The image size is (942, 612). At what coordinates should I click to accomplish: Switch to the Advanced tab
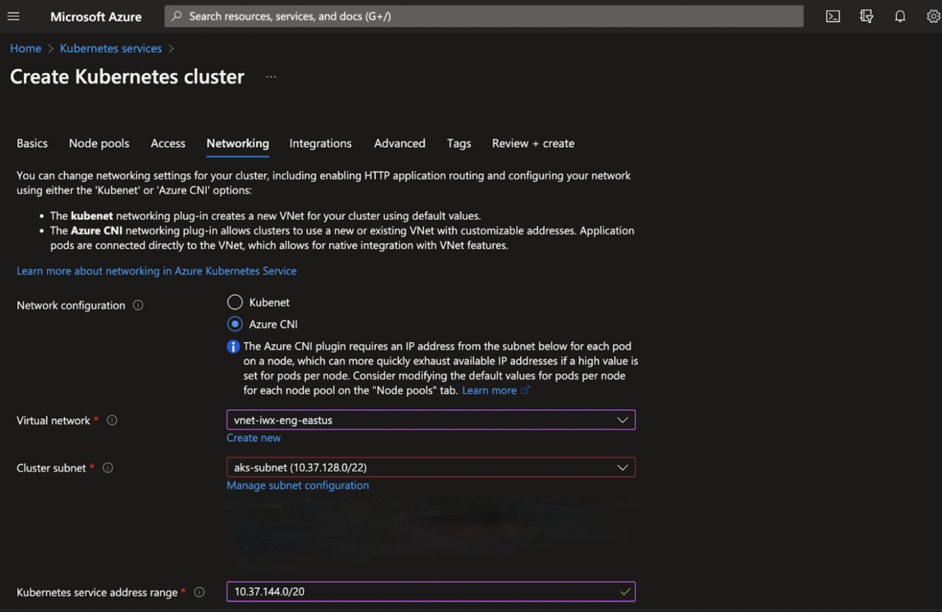coord(400,143)
